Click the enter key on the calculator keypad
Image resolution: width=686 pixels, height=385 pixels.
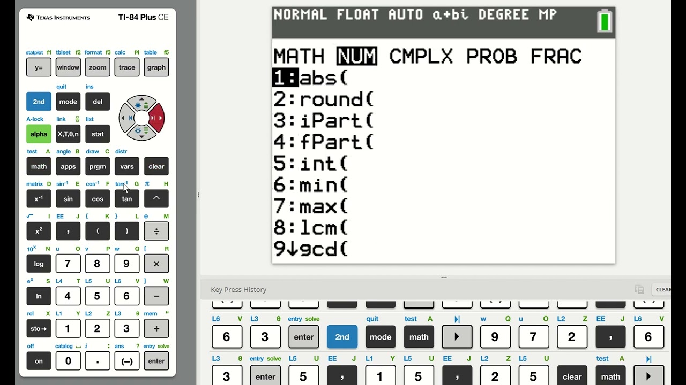[x=156, y=361]
